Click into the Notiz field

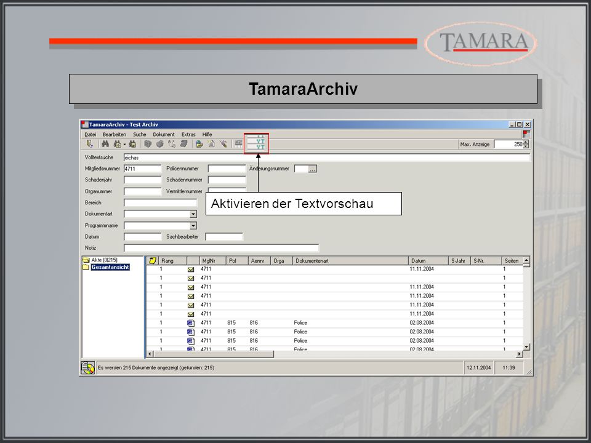tap(221, 248)
